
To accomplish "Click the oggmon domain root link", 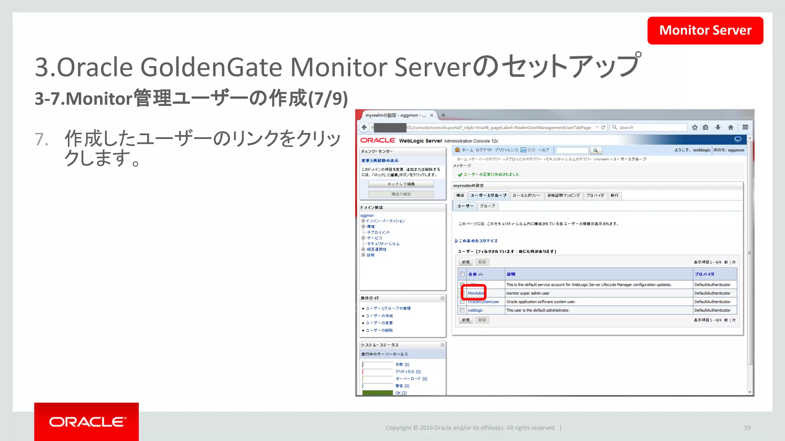I will click(x=367, y=216).
